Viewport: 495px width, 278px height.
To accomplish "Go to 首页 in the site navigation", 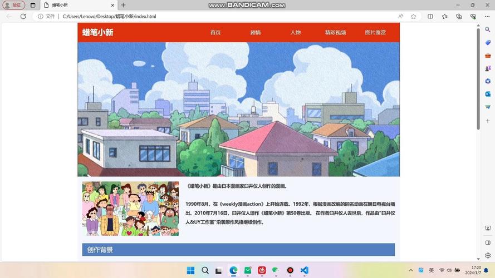I will tap(215, 32).
